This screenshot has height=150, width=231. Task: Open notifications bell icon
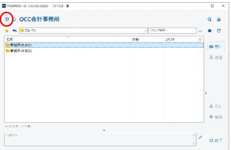[14, 19]
